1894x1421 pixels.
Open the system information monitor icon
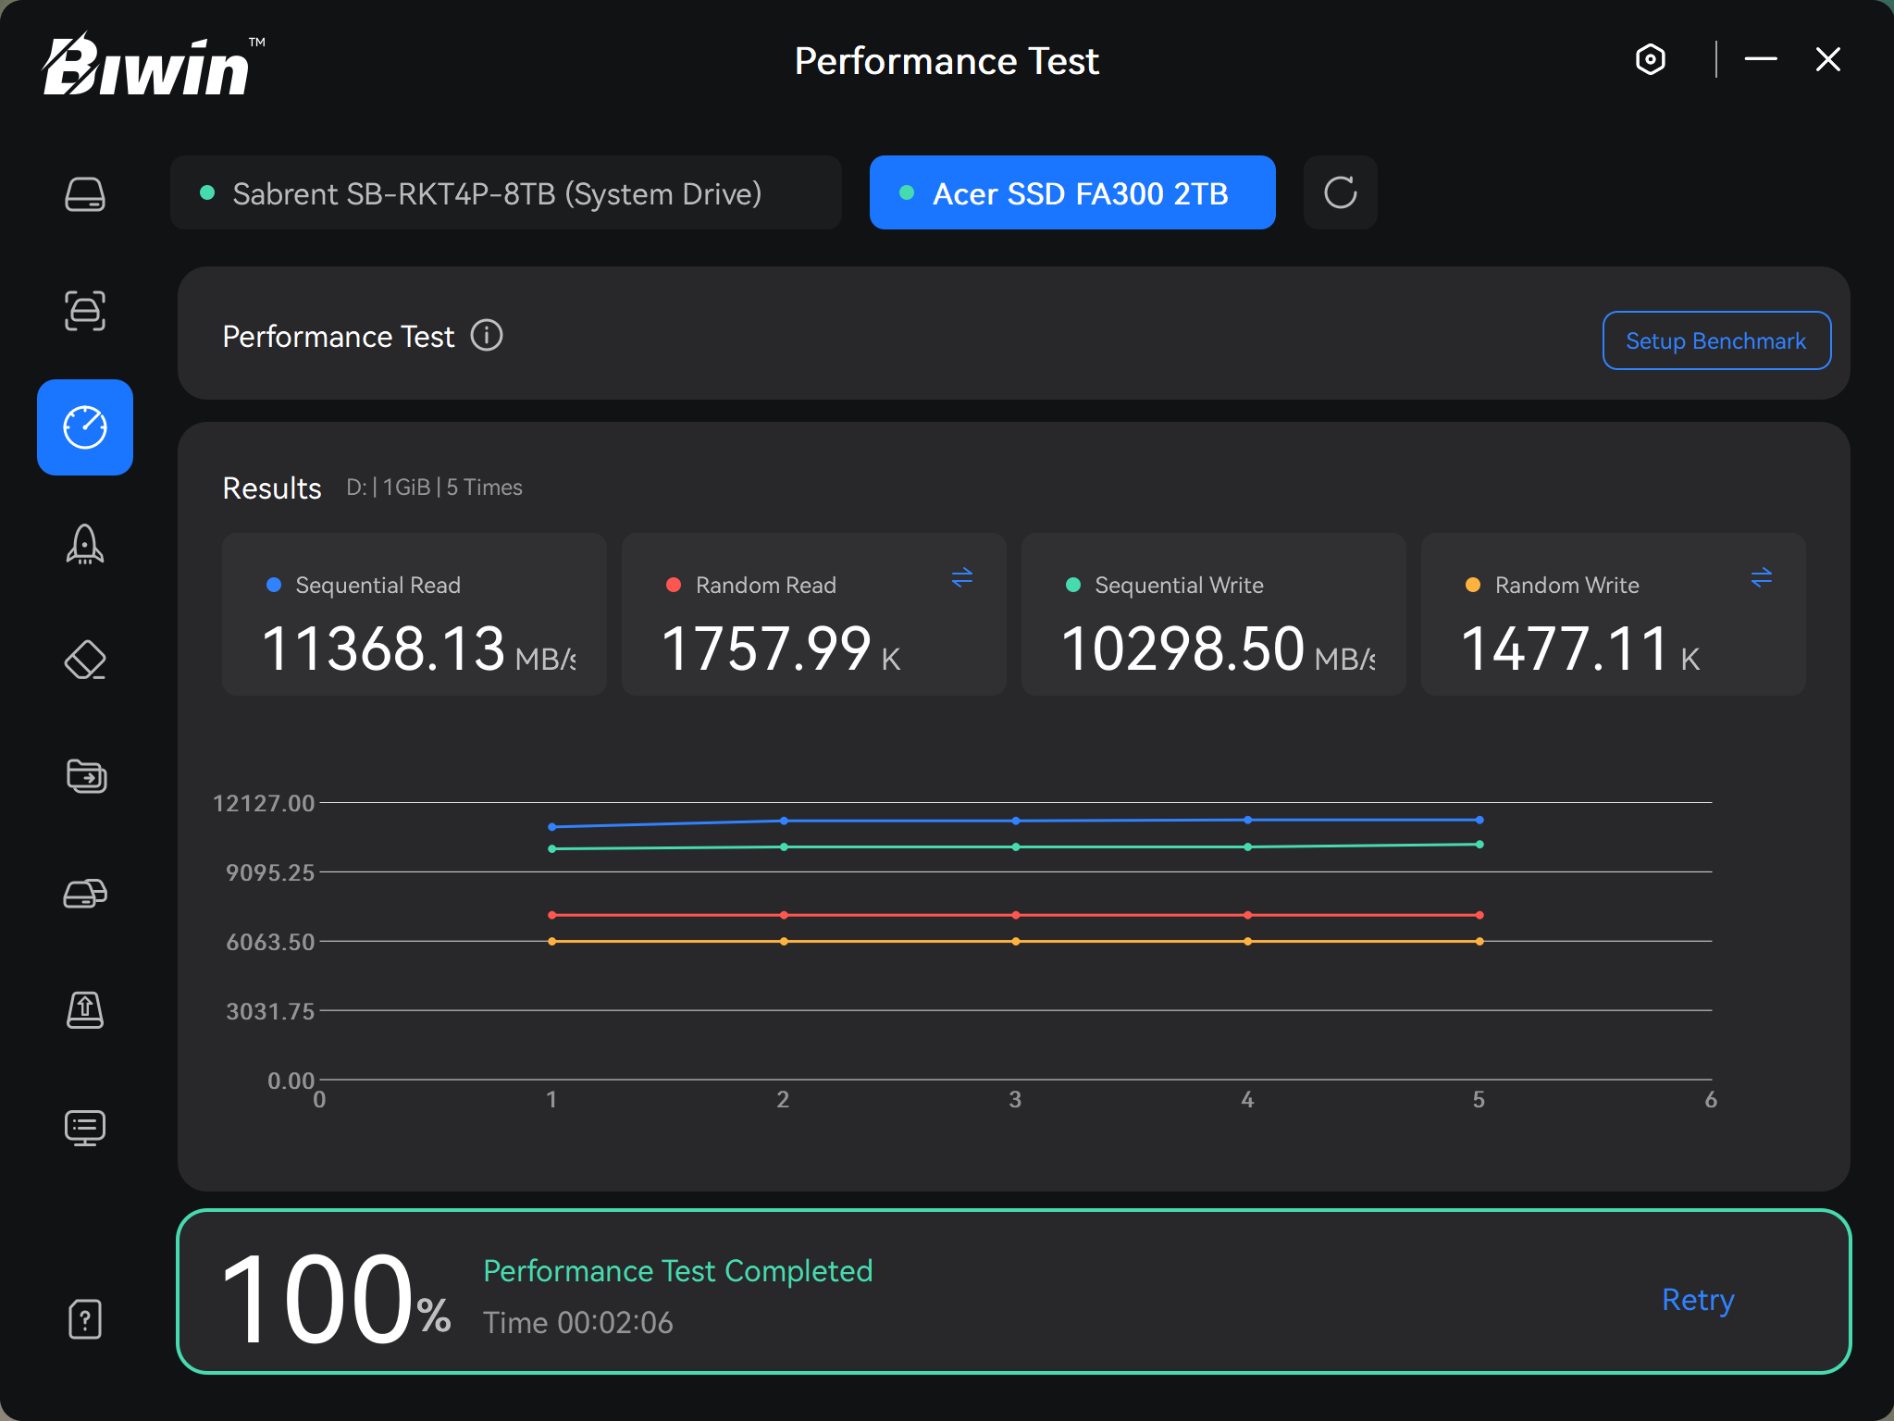[85, 1127]
